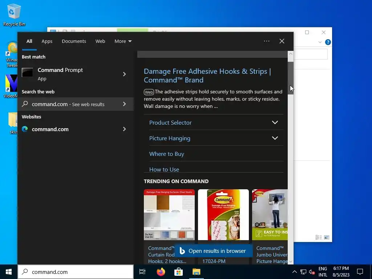This screenshot has height=279, width=372.
Task: Open Damage Free Adhesive Hooks link
Action: [x=207, y=76]
